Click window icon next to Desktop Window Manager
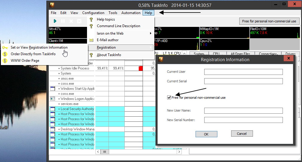The width and height of the screenshot is (302, 162). [53, 129]
